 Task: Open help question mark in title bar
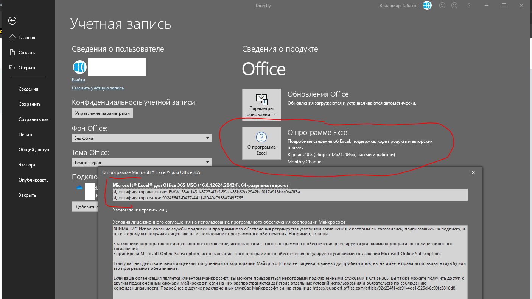[469, 5]
